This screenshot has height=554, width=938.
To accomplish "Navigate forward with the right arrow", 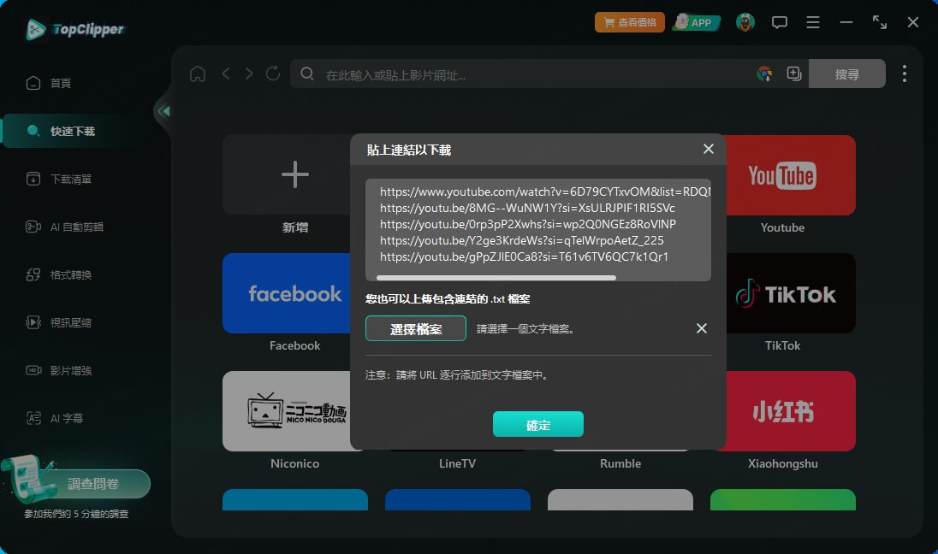I will pyautogui.click(x=248, y=74).
